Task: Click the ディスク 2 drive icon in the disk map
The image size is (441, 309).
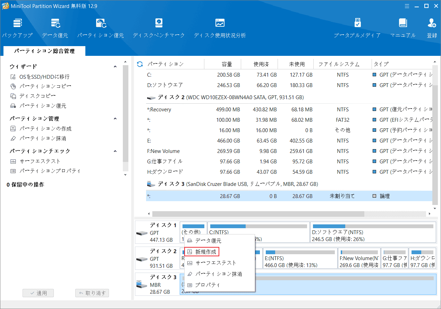Action: (142, 259)
